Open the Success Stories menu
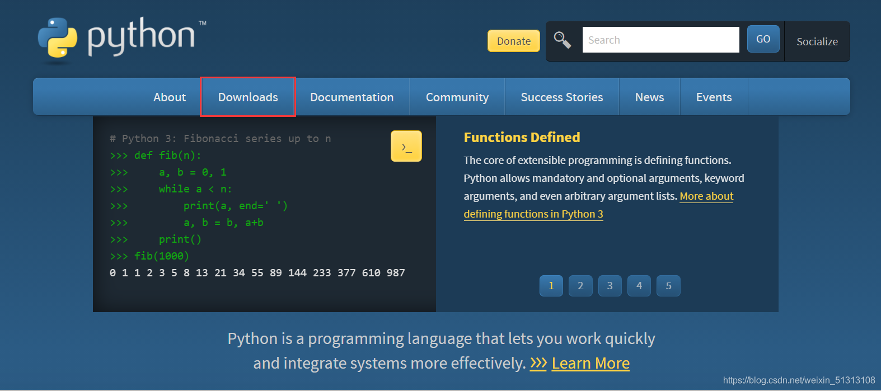This screenshot has height=391, width=881. point(562,97)
